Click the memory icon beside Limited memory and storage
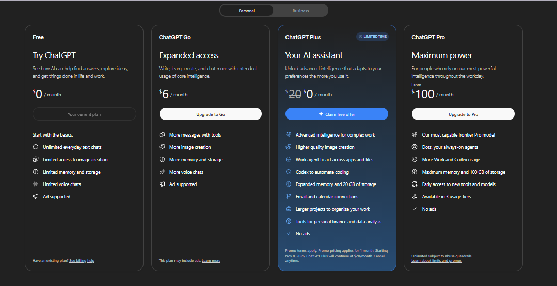 point(36,172)
